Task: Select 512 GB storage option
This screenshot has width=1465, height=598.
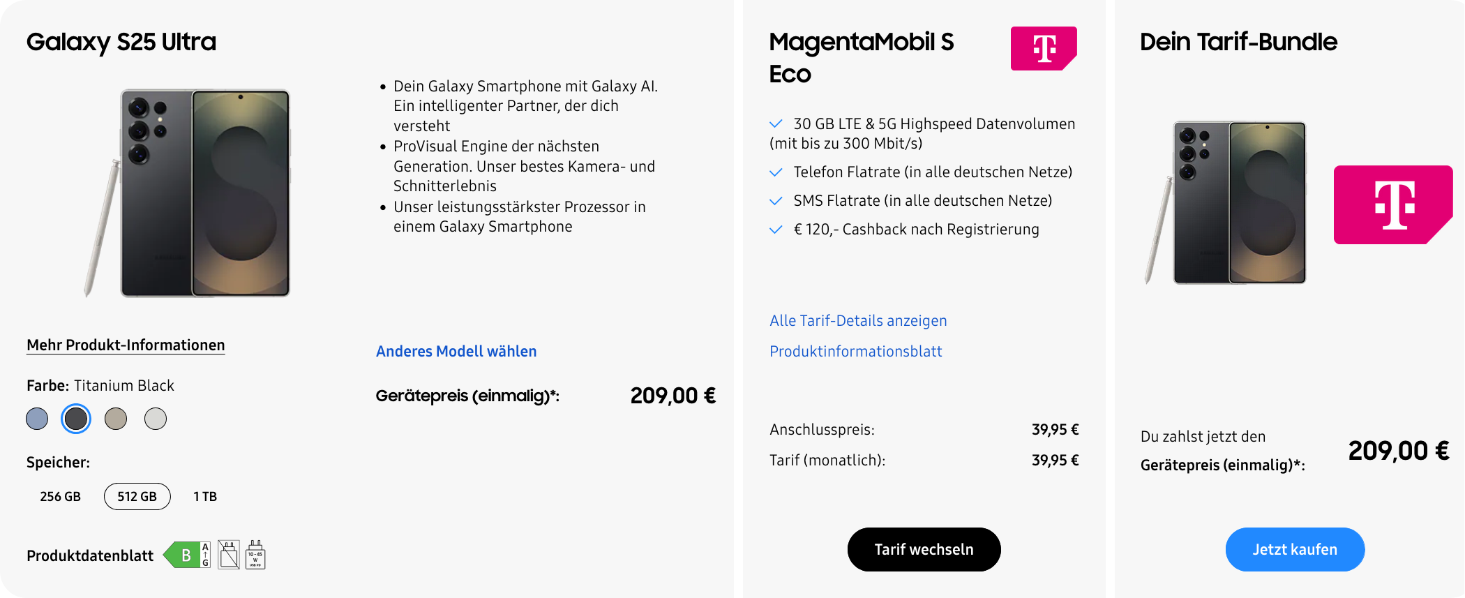Action: coord(137,497)
